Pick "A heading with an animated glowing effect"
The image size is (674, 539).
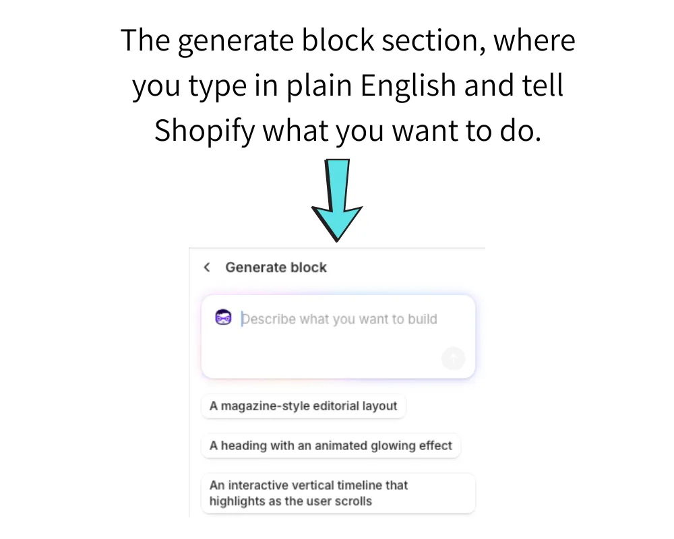(x=330, y=445)
